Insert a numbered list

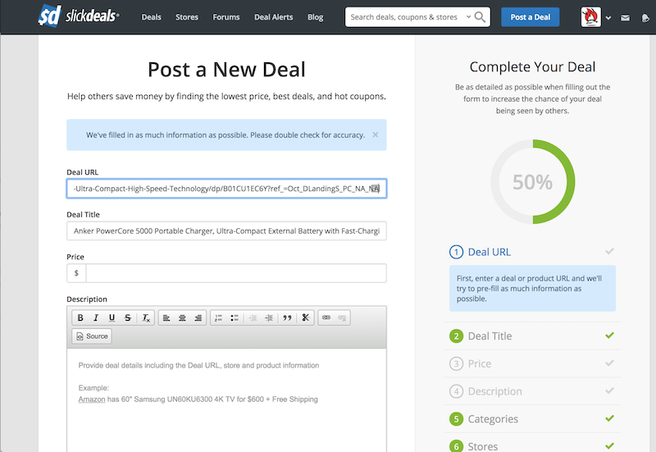[218, 317]
